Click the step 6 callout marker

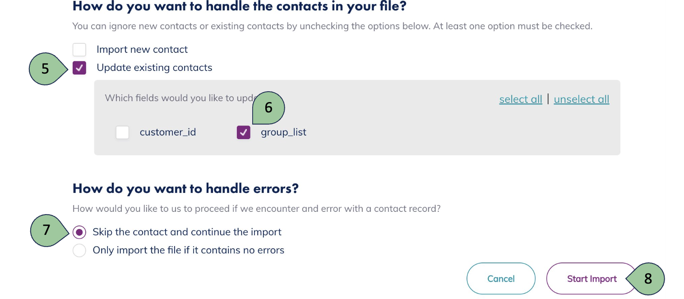268,108
